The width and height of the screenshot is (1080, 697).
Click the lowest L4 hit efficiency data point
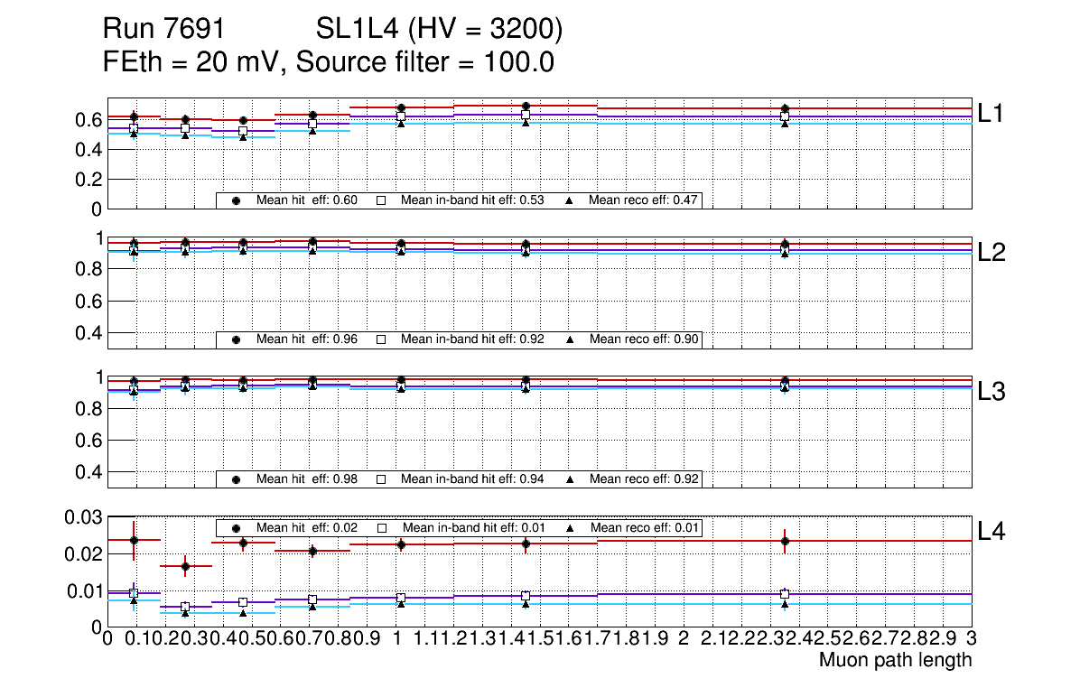(x=185, y=567)
